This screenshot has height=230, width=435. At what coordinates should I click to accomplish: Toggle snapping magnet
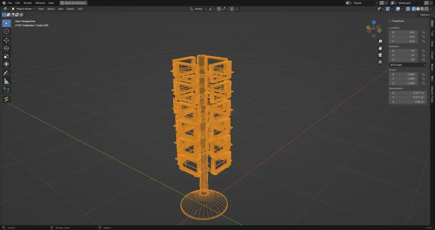coord(219,9)
